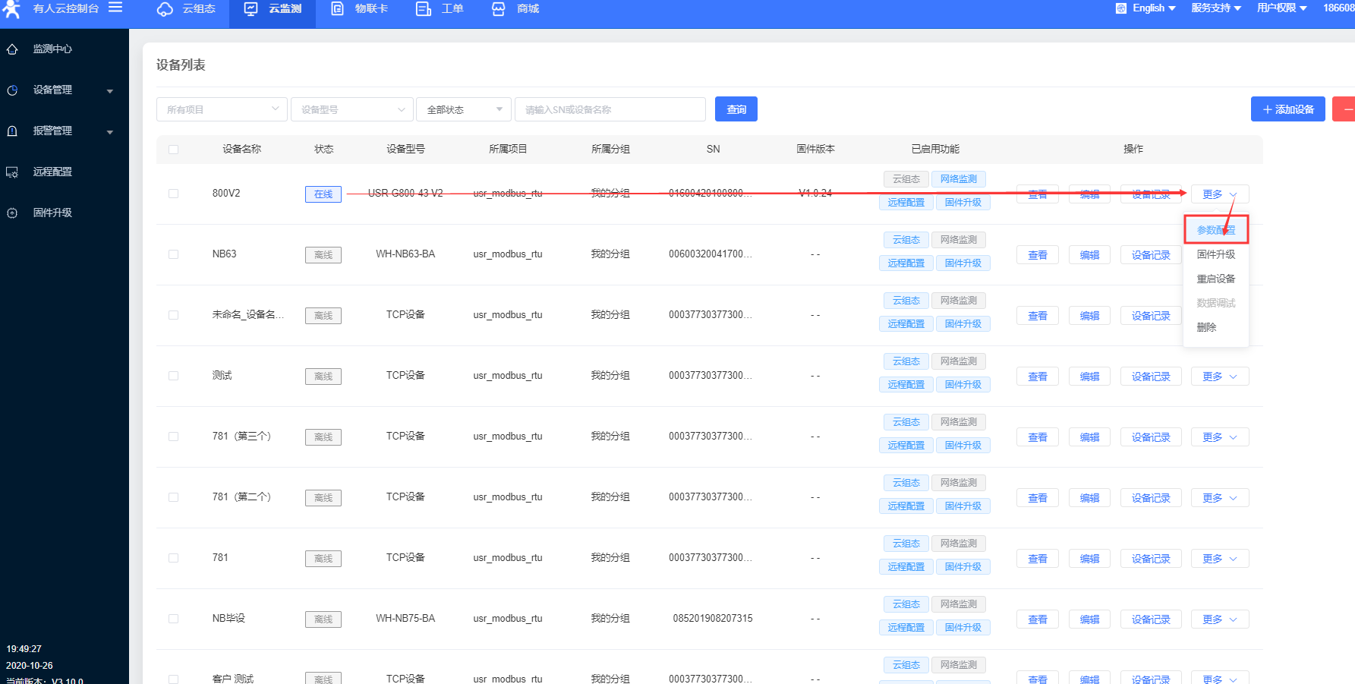Click the 物联卡 SIM card icon

point(338,9)
